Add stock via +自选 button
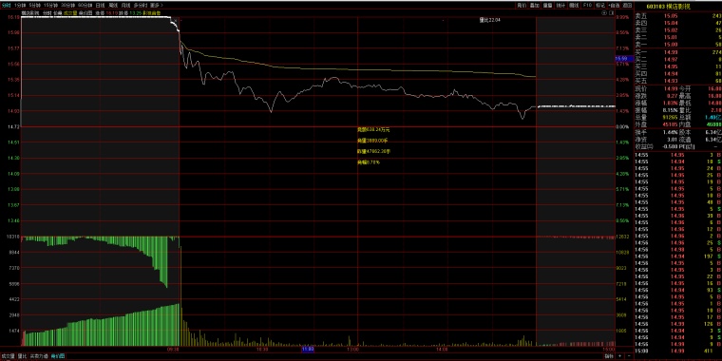722x361 pixels. point(614,5)
